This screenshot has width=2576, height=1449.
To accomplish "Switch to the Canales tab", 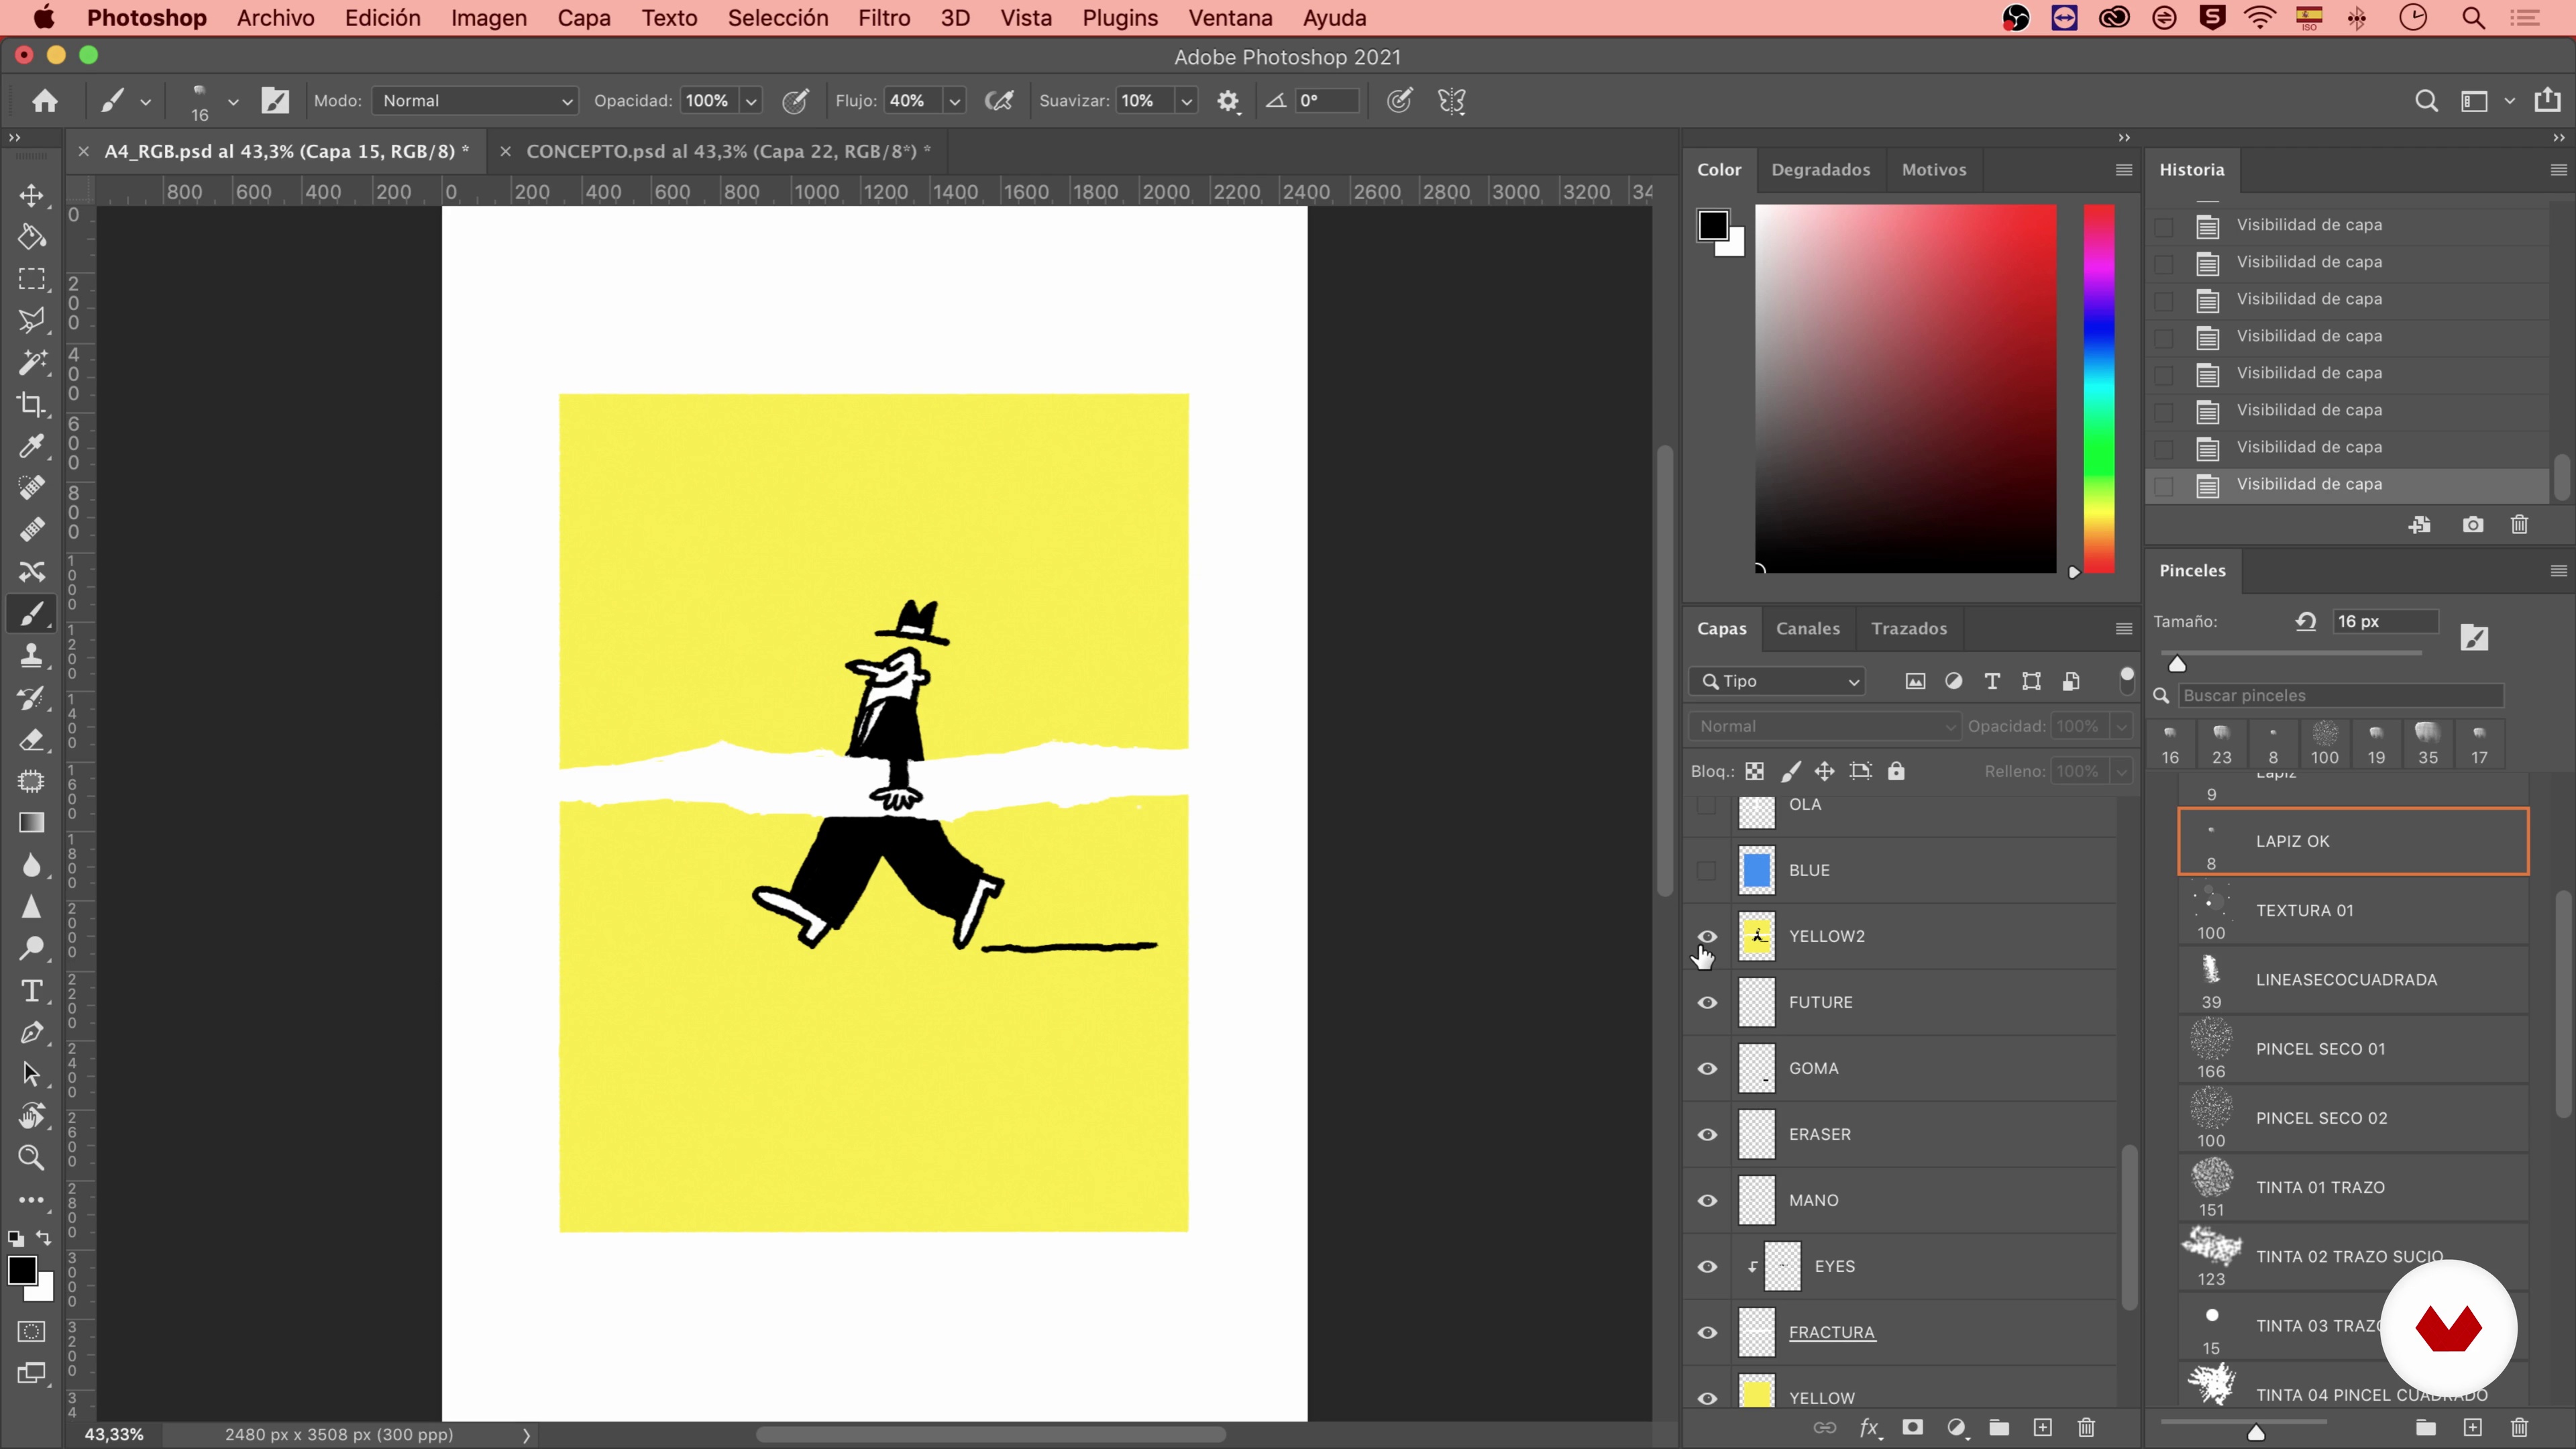I will point(1807,628).
